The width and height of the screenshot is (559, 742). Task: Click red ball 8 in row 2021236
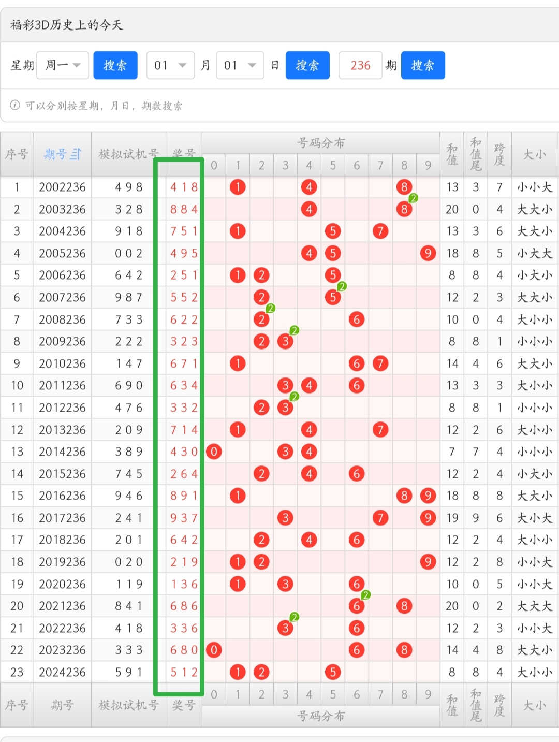click(404, 606)
